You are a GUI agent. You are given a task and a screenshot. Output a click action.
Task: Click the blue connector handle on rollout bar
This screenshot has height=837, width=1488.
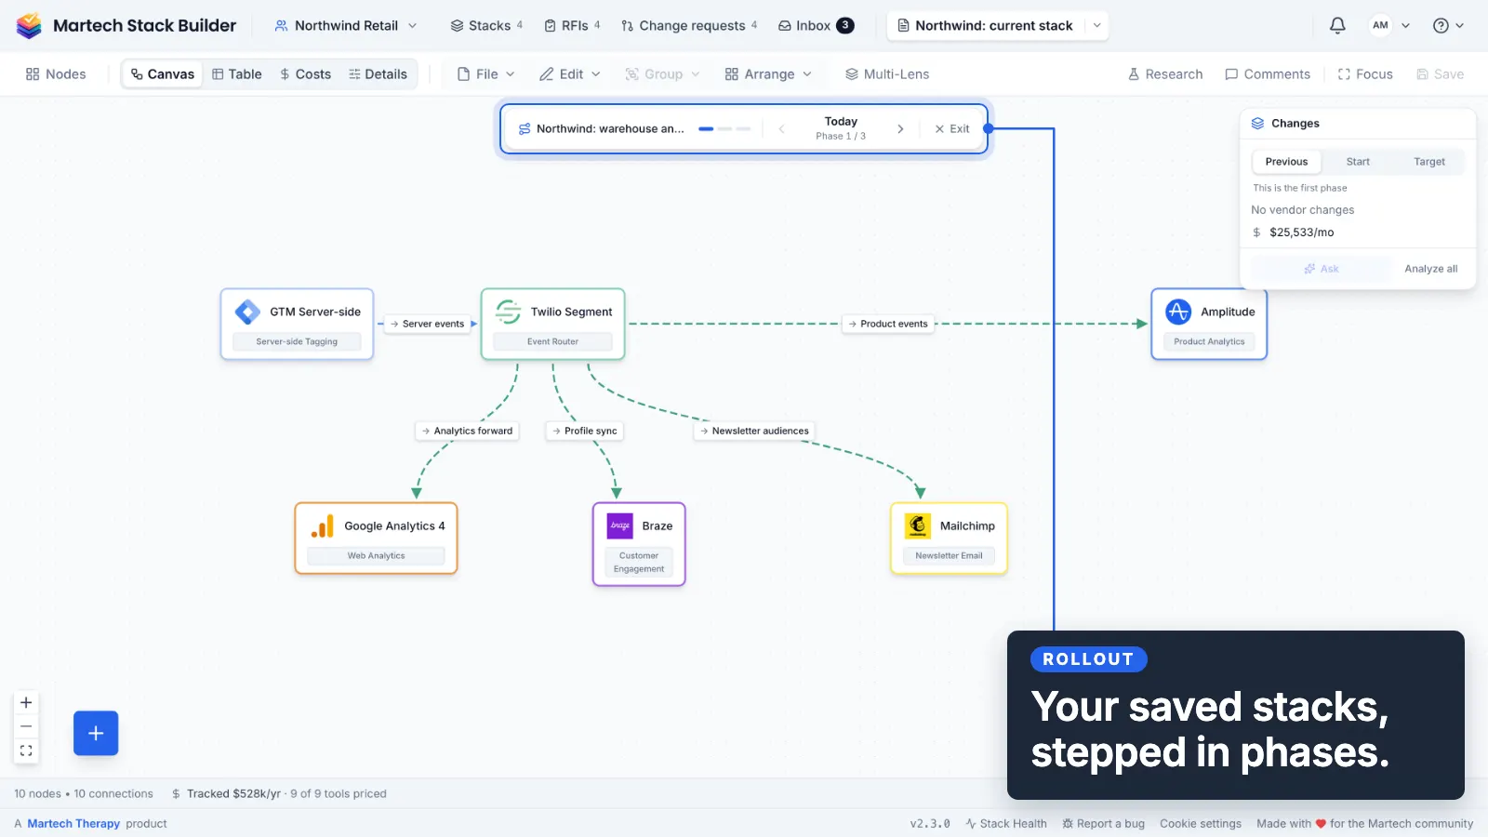[989, 128]
